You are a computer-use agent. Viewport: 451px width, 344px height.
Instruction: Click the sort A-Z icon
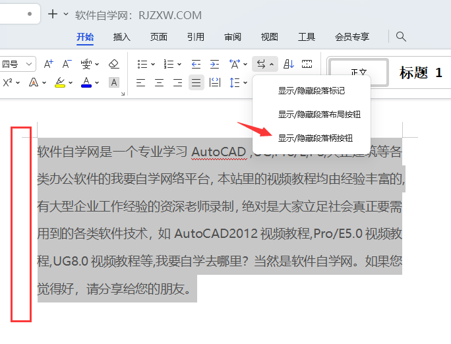pyautogui.click(x=289, y=64)
